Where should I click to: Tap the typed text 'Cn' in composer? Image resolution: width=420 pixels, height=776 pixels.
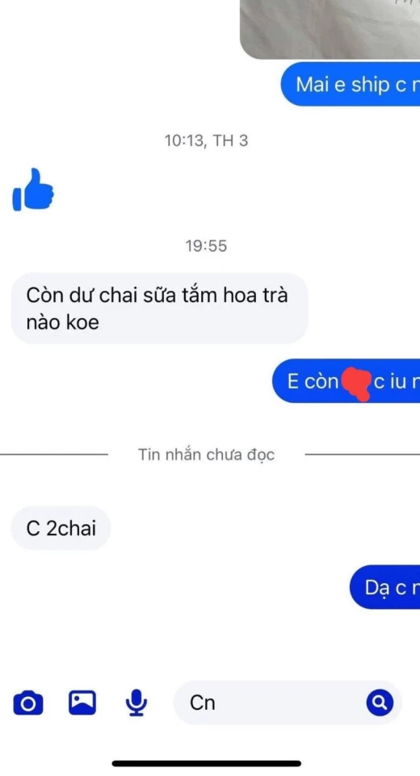coord(203,703)
